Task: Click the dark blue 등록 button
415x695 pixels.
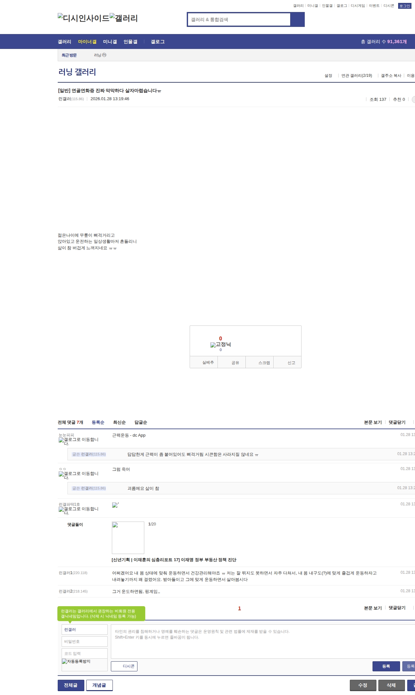Action: 386,666
